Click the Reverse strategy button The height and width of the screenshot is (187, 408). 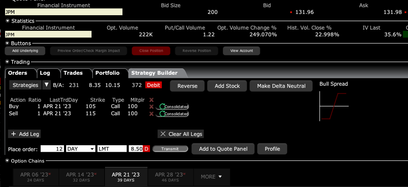187,86
